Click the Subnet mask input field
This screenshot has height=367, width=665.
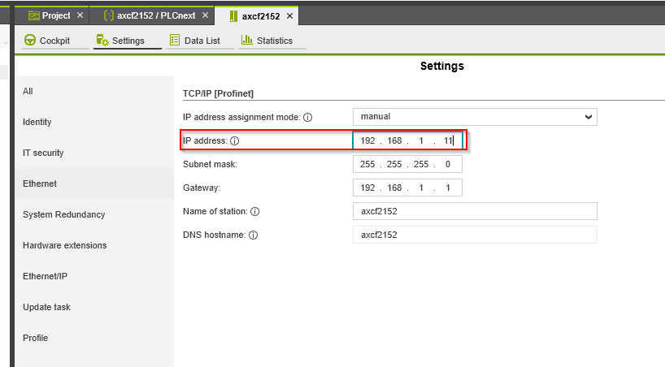click(x=407, y=164)
